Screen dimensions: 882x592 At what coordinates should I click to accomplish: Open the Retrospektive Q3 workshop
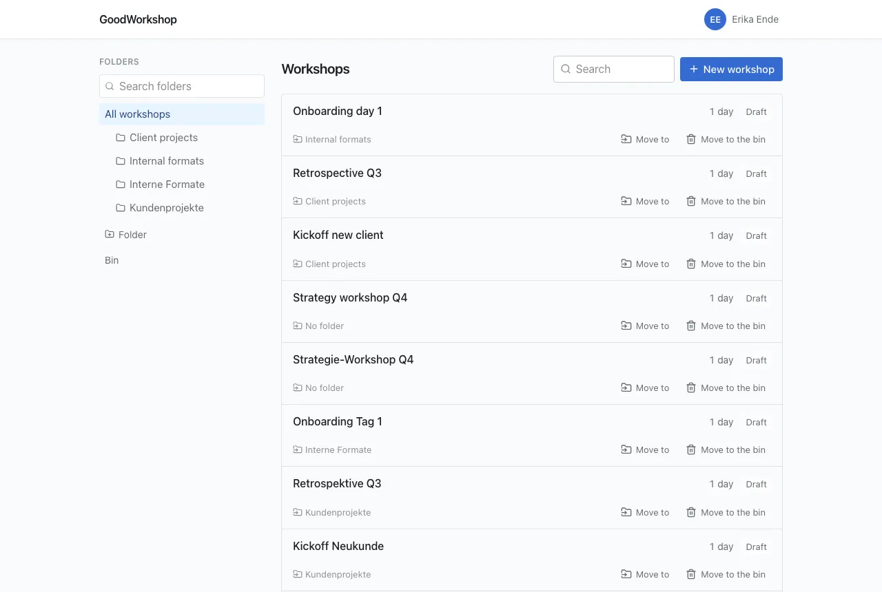(x=337, y=483)
